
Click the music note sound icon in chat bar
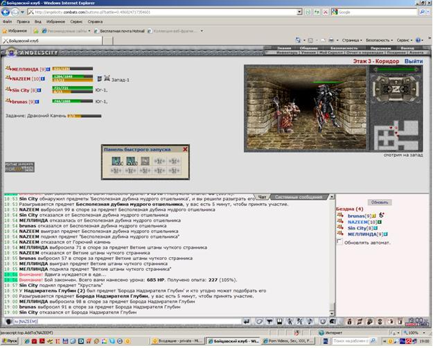310,322
